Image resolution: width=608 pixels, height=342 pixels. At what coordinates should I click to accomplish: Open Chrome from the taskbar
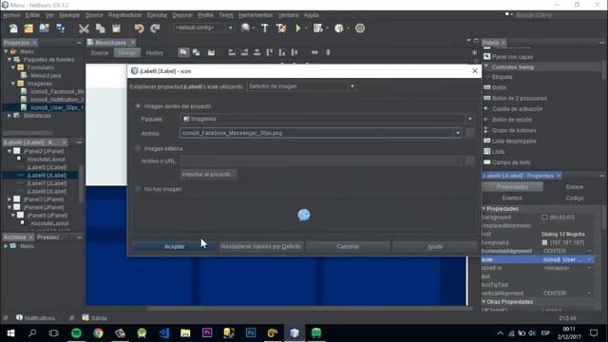coord(98,333)
